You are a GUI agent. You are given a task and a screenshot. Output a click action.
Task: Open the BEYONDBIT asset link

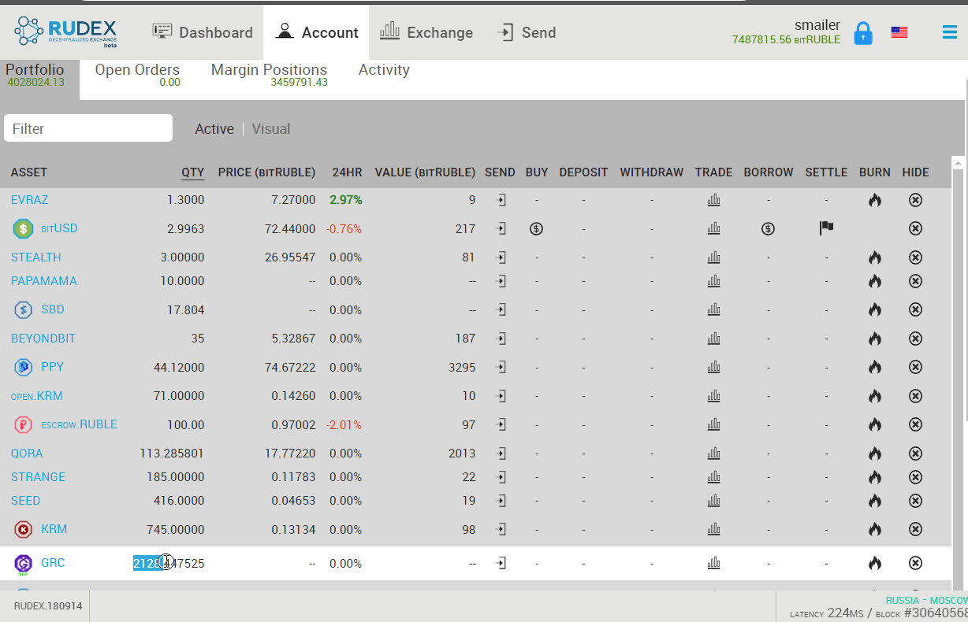pyautogui.click(x=43, y=339)
